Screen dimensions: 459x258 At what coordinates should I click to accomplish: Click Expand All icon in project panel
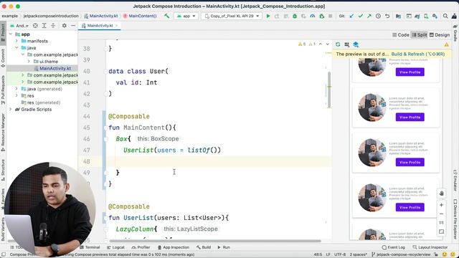(x=44, y=26)
